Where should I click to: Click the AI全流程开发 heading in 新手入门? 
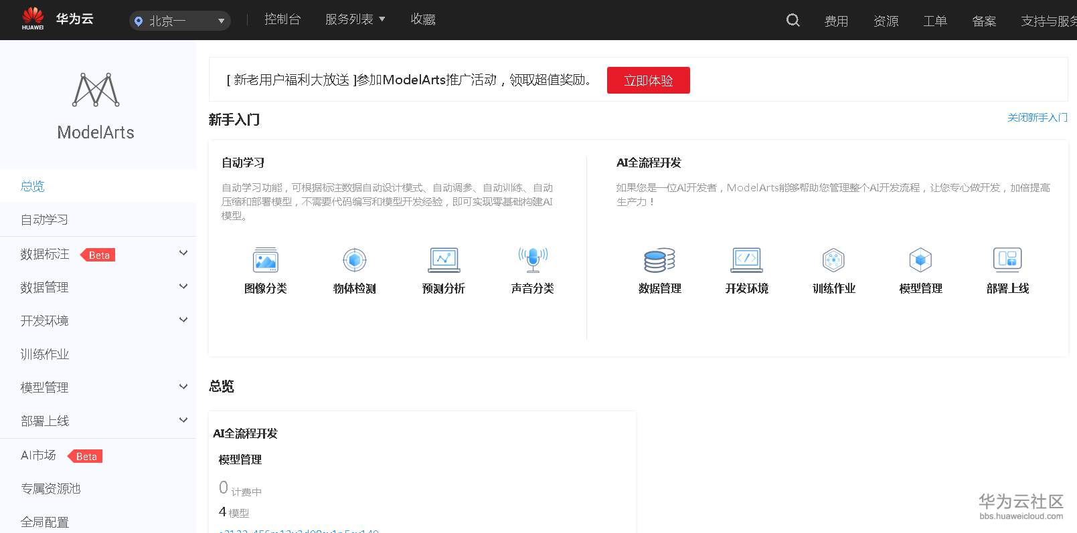(649, 163)
